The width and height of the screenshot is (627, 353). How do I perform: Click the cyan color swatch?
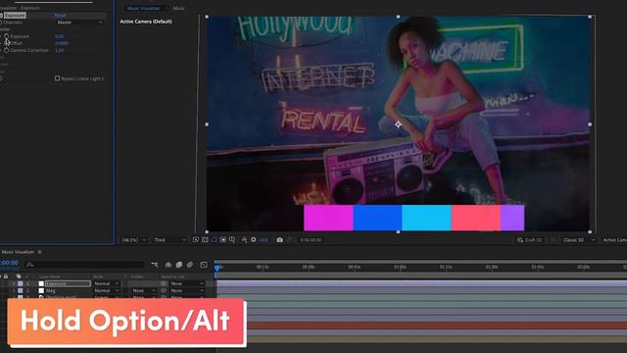tap(427, 218)
